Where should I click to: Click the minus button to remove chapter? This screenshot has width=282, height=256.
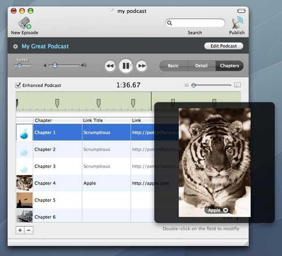pyautogui.click(x=29, y=230)
